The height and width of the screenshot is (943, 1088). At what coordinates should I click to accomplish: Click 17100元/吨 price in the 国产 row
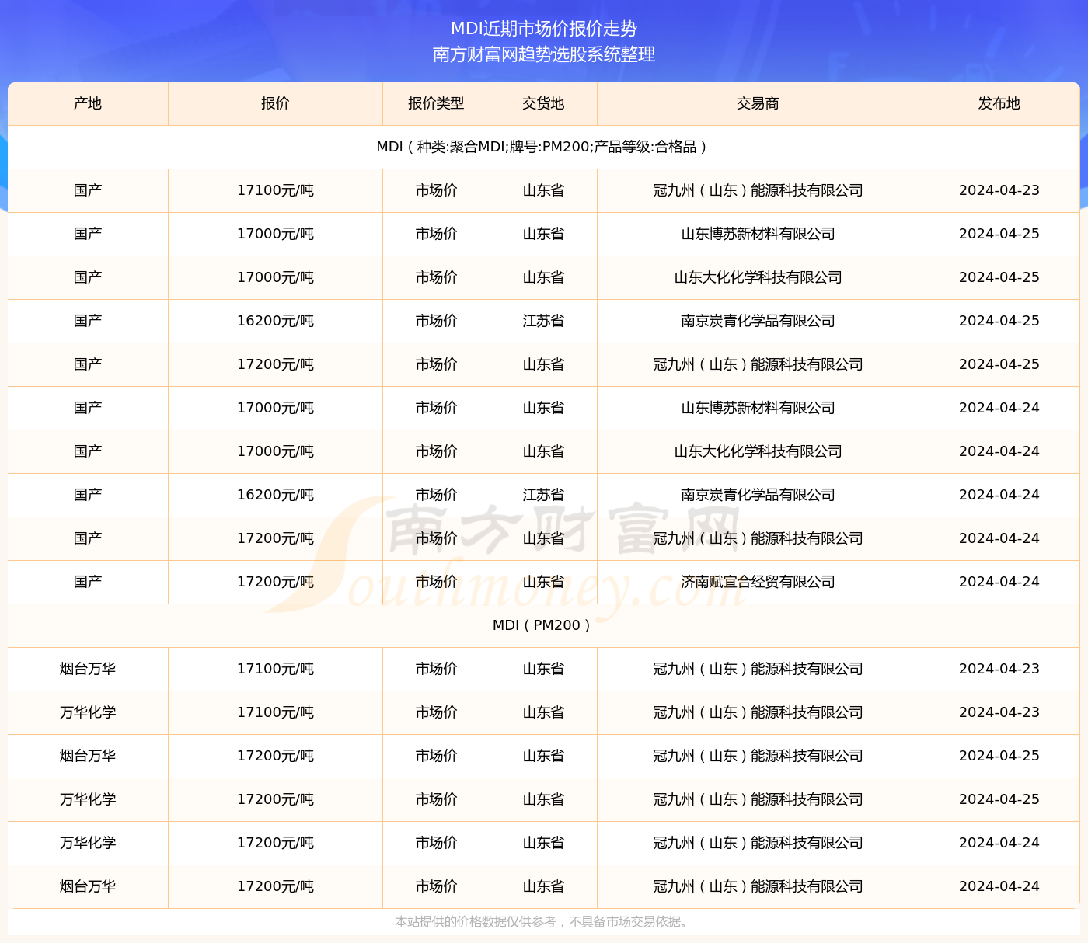tap(275, 190)
